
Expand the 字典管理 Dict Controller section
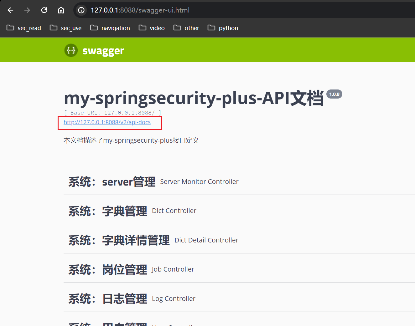(239, 211)
